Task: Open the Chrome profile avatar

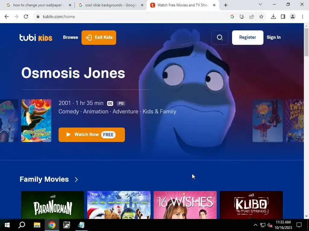Action: coord(293,17)
